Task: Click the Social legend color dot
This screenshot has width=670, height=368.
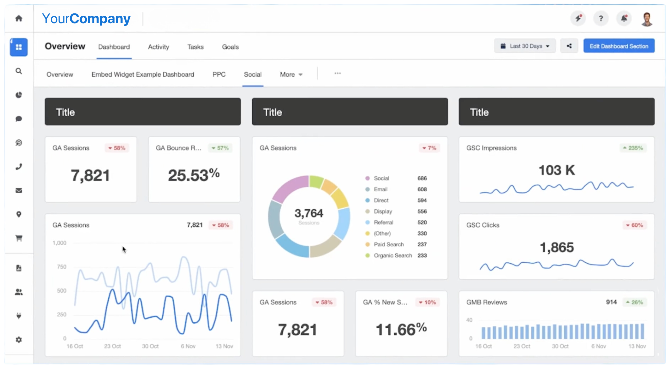Action: pyautogui.click(x=367, y=178)
